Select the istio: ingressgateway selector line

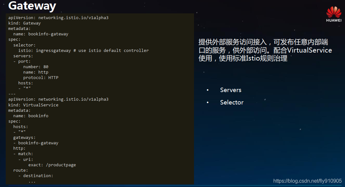coord(80,50)
